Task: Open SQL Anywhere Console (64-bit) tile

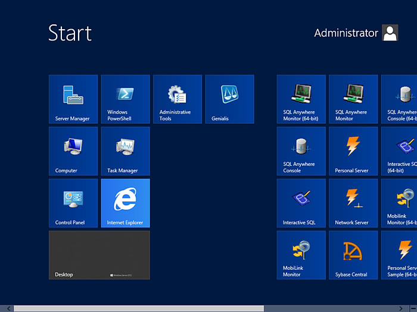Action: [399, 99]
